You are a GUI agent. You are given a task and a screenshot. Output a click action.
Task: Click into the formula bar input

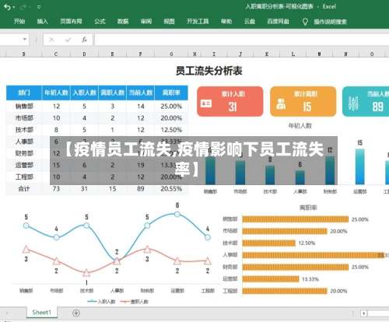click(241, 40)
